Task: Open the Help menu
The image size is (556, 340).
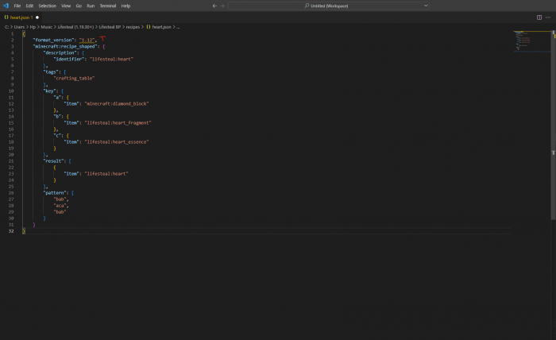Action: (125, 6)
